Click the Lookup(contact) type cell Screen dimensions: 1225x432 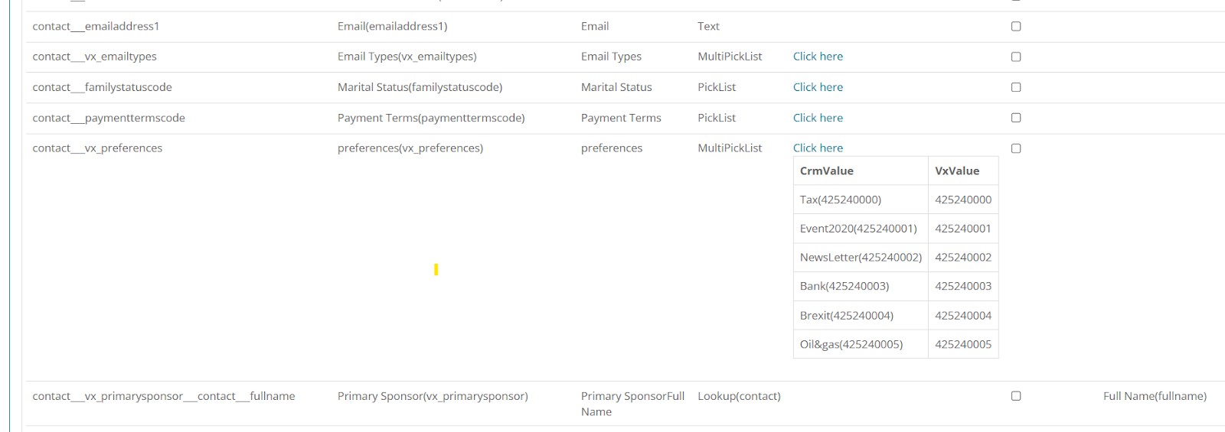tap(739, 396)
